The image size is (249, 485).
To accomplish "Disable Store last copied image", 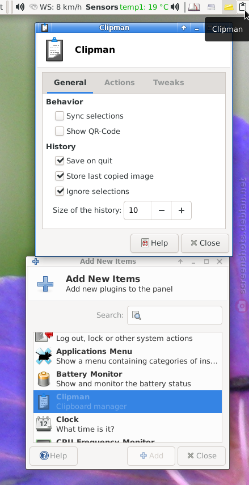I will (x=60, y=176).
